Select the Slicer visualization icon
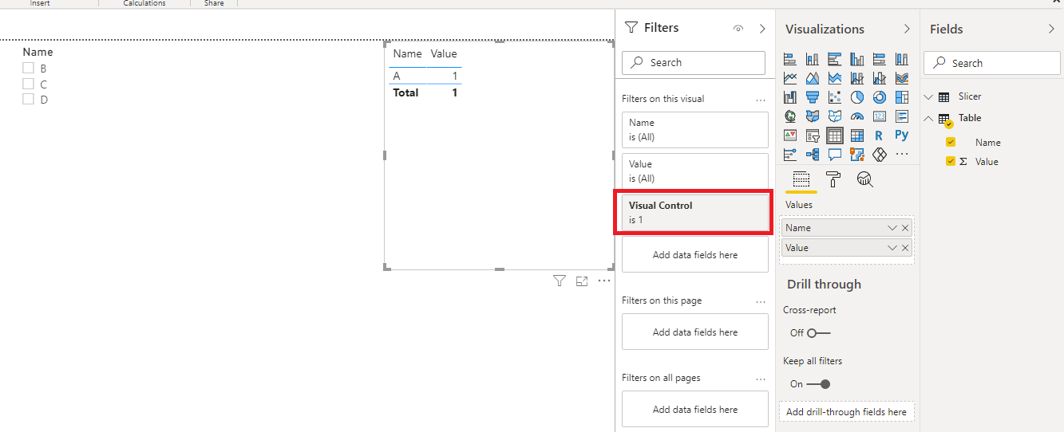The width and height of the screenshot is (1064, 432). 813,135
